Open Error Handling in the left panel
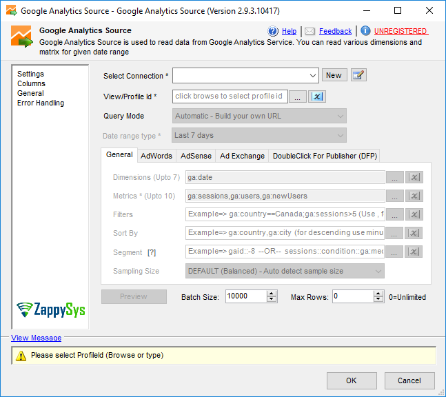446x397 pixels. click(x=41, y=103)
